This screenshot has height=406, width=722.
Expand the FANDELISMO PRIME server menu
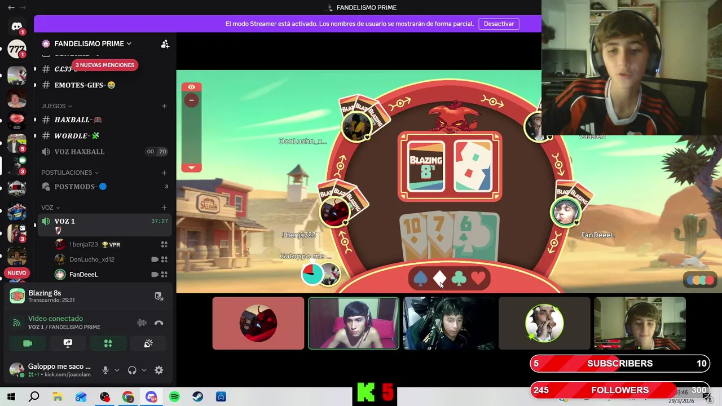(93, 43)
